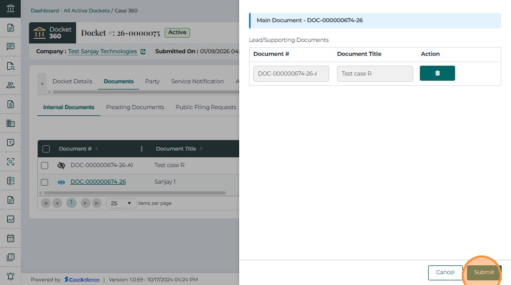Viewport: 511px width, 285px height.
Task: Go to last page in pager
Action: pyautogui.click(x=97, y=203)
